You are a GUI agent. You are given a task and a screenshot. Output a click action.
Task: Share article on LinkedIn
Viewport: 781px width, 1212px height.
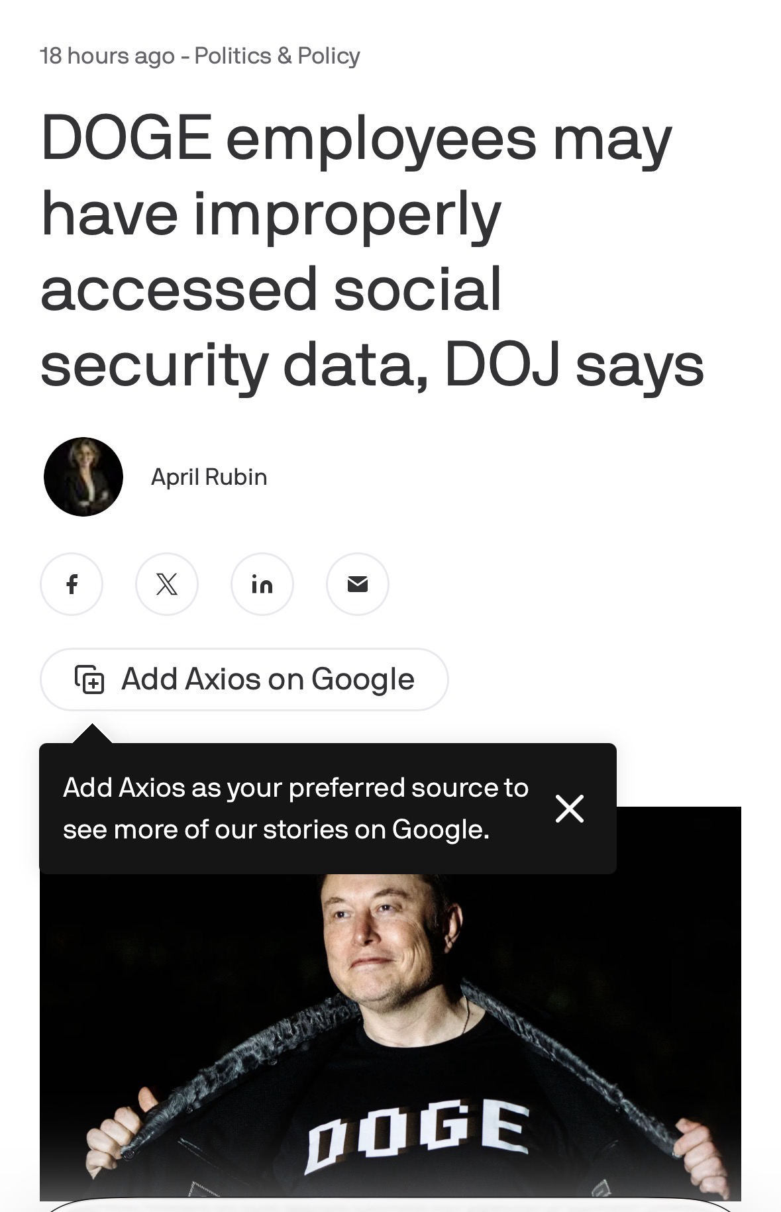pos(262,584)
